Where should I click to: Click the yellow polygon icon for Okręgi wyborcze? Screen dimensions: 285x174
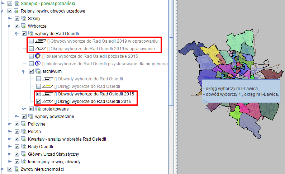[x=47, y=86]
